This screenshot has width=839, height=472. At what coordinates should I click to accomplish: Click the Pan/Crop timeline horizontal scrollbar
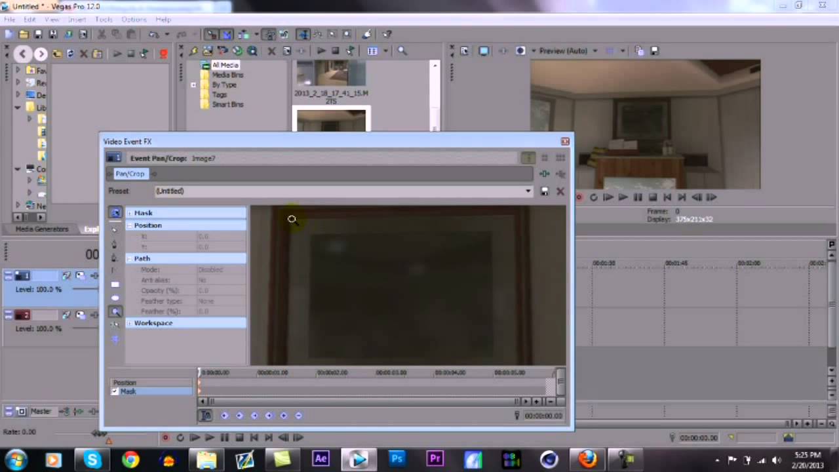click(x=362, y=401)
